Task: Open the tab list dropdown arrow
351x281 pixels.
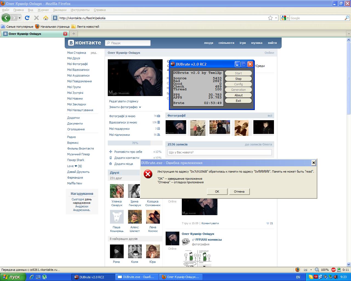Action: pos(348,33)
